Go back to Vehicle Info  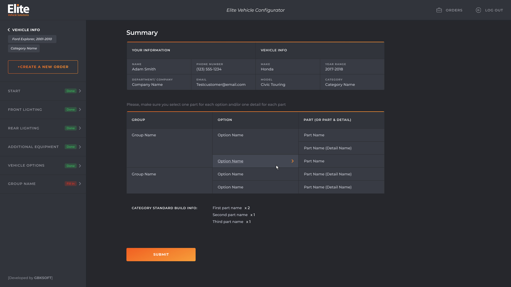(x=24, y=30)
